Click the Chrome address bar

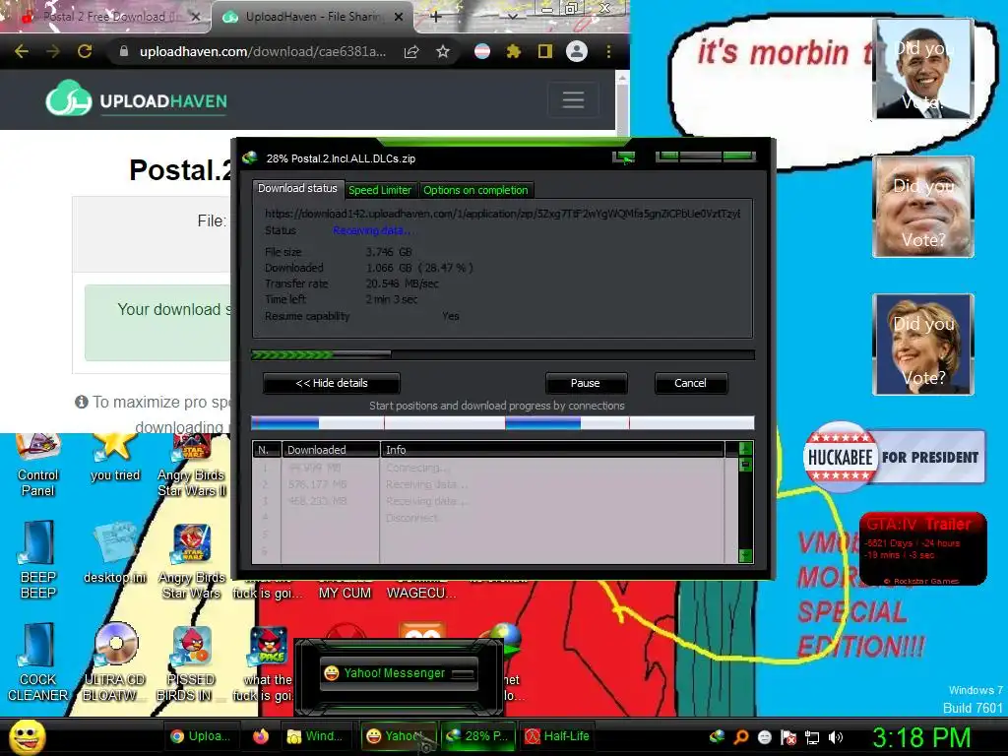(262, 51)
